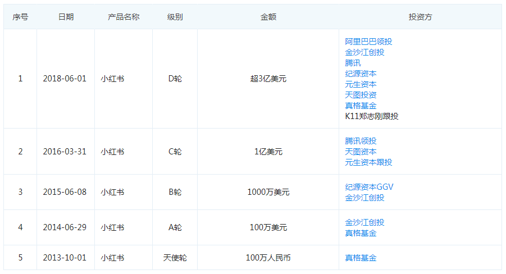
Task: Click serial number 4 in the A轮 row
Action: click(20, 227)
